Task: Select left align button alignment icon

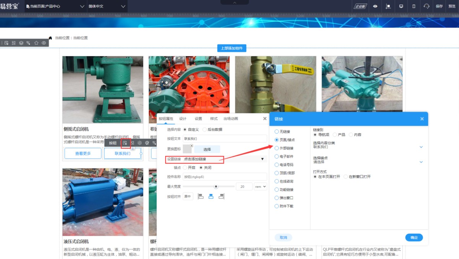Action: click(x=200, y=196)
